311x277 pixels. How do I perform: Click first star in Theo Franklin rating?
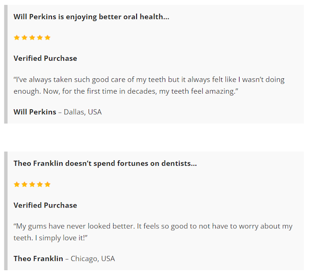17,184
